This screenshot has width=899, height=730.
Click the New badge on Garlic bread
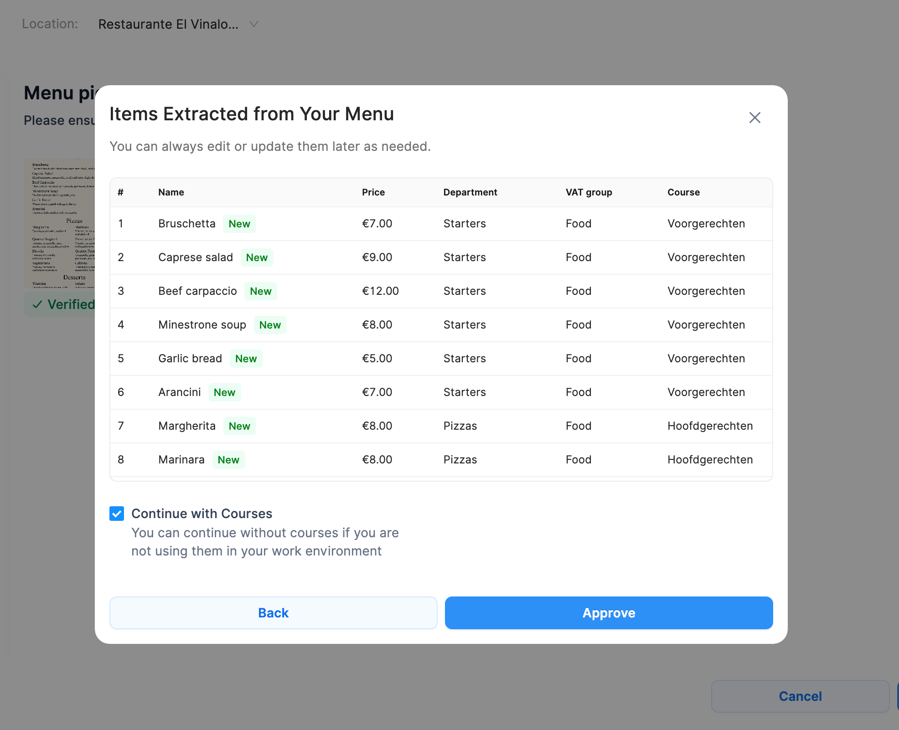246,359
